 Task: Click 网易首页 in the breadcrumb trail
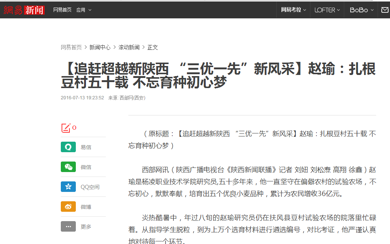(71, 48)
